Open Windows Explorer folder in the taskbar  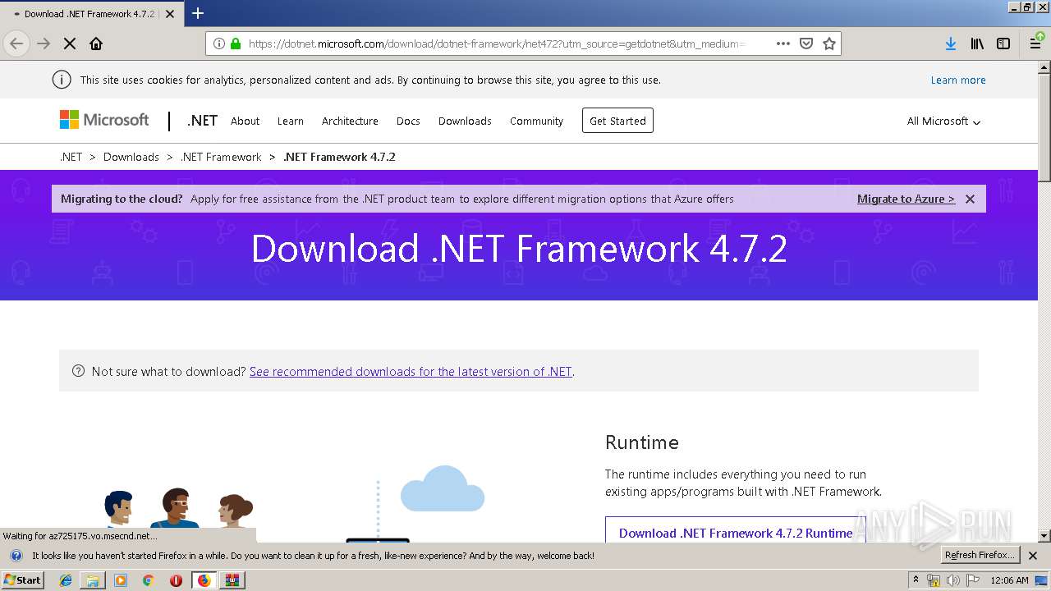point(93,580)
